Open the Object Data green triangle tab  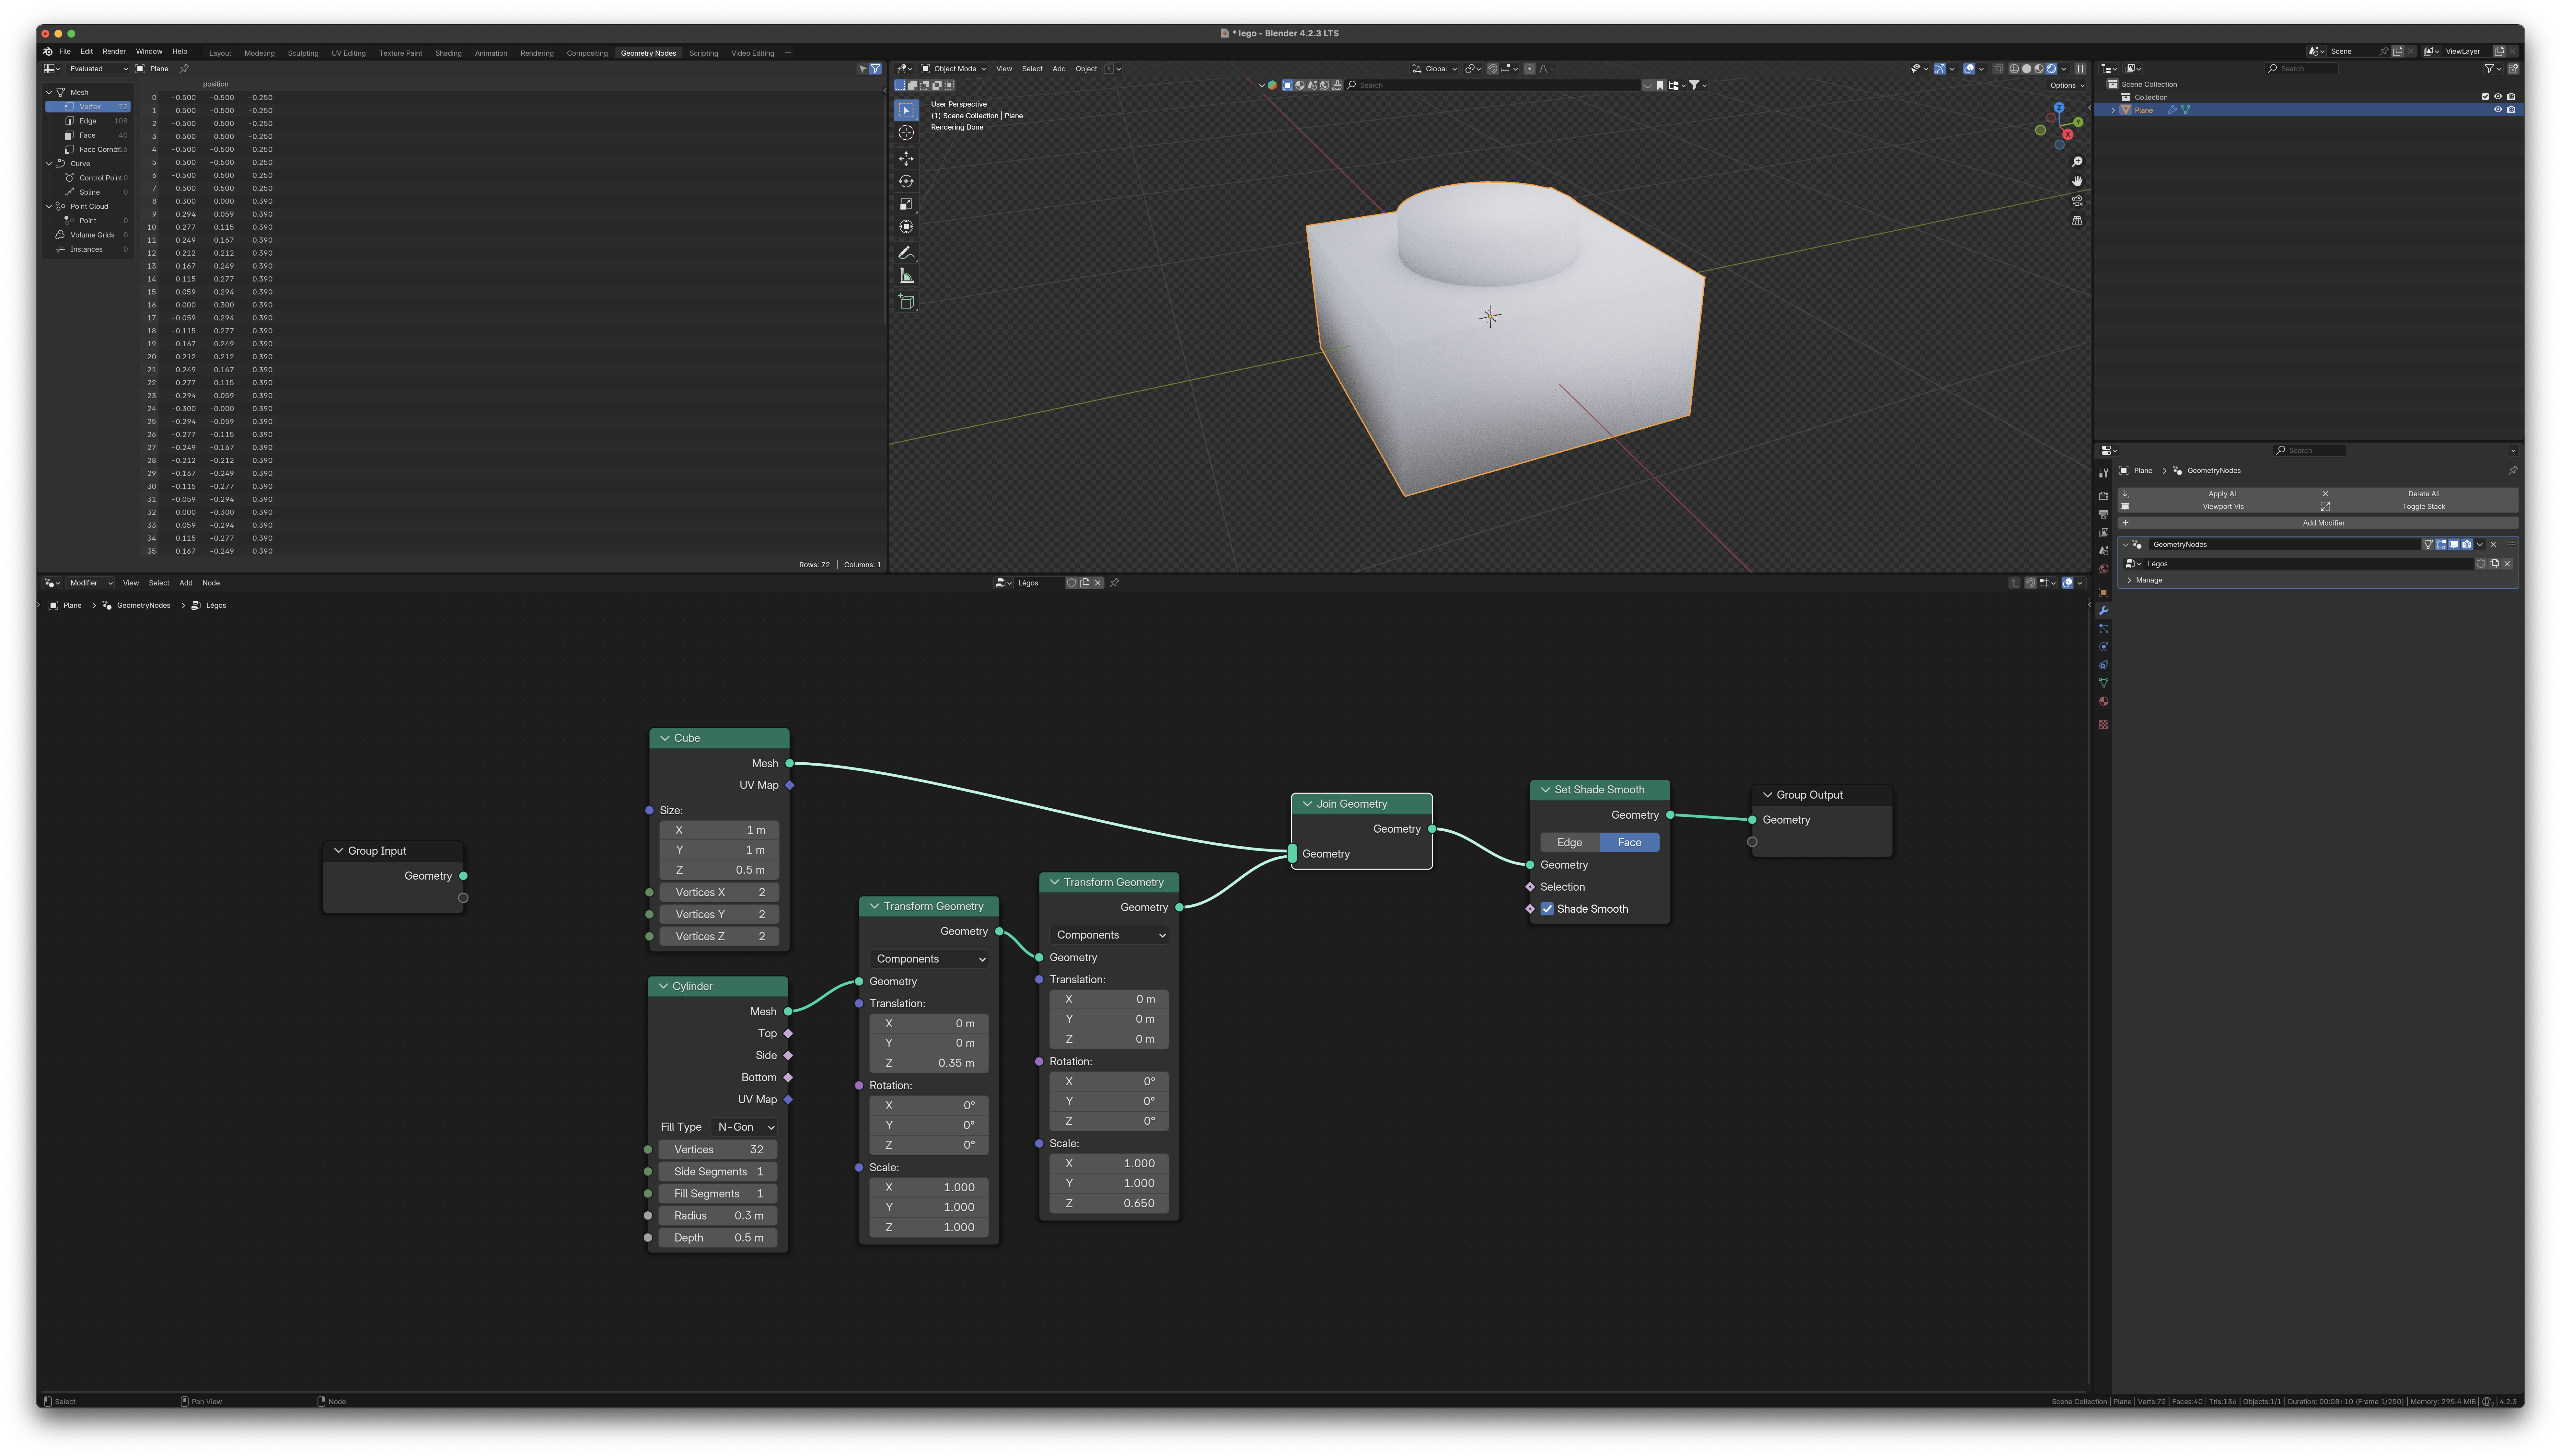[2104, 683]
